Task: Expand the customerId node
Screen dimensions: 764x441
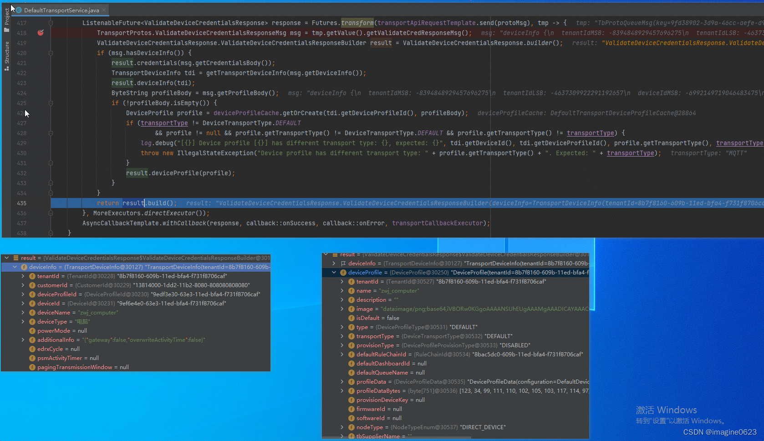Action: click(x=23, y=285)
